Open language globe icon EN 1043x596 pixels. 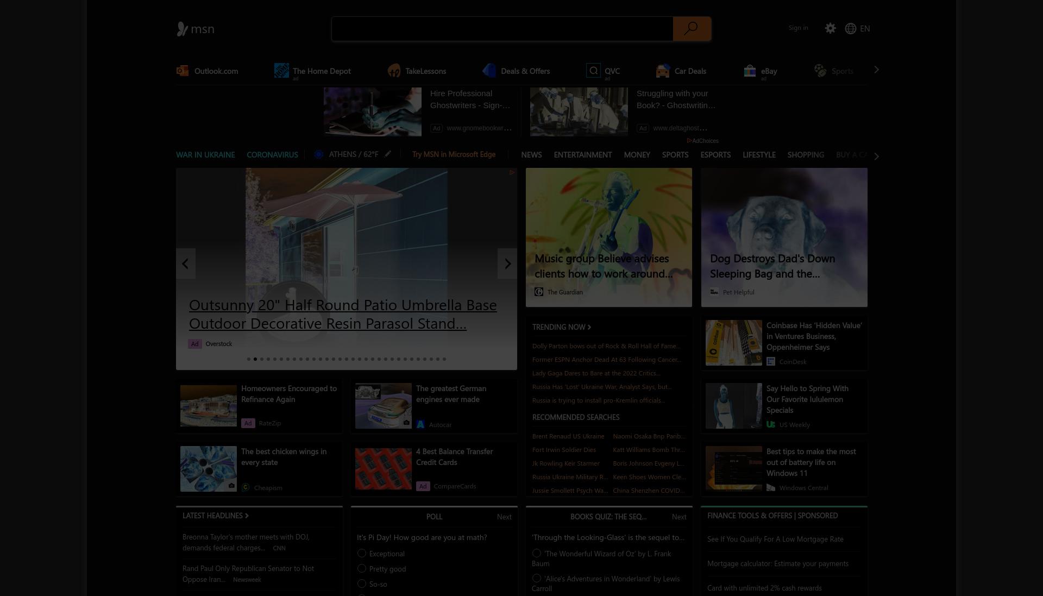[x=857, y=28]
